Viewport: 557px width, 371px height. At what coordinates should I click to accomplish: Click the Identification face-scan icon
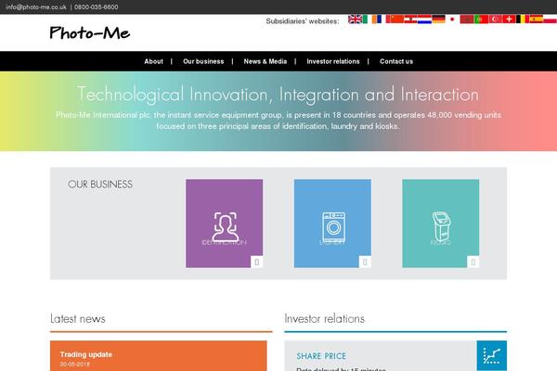click(x=225, y=227)
